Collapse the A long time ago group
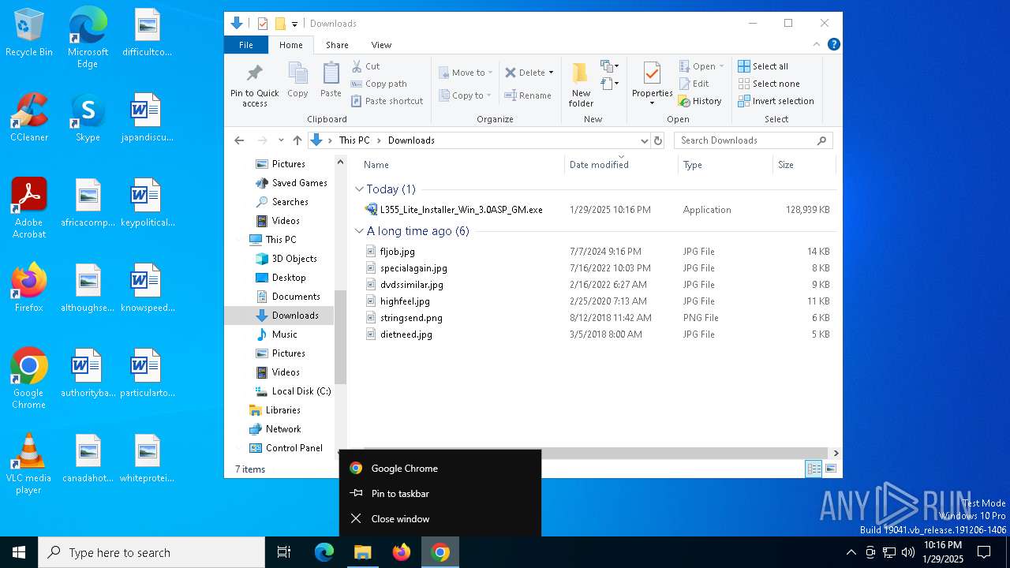 [359, 231]
